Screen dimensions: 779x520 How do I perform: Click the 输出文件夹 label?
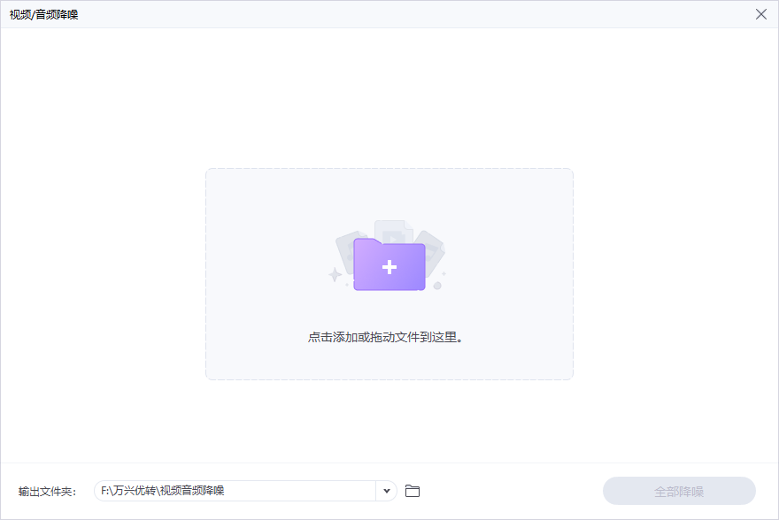(x=43, y=490)
